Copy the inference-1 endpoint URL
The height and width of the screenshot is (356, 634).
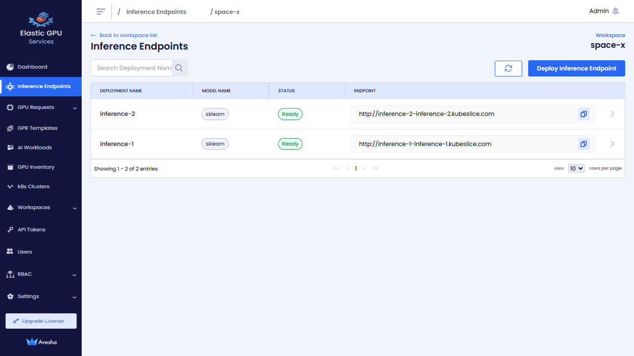click(583, 144)
